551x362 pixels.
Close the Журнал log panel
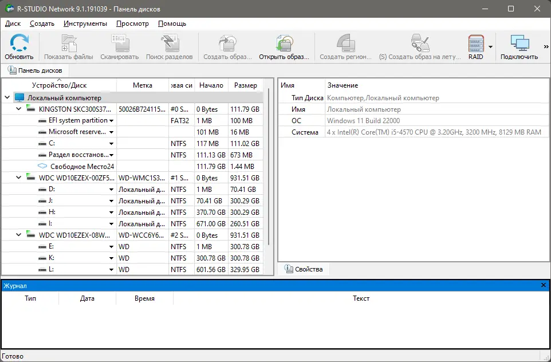pyautogui.click(x=544, y=285)
